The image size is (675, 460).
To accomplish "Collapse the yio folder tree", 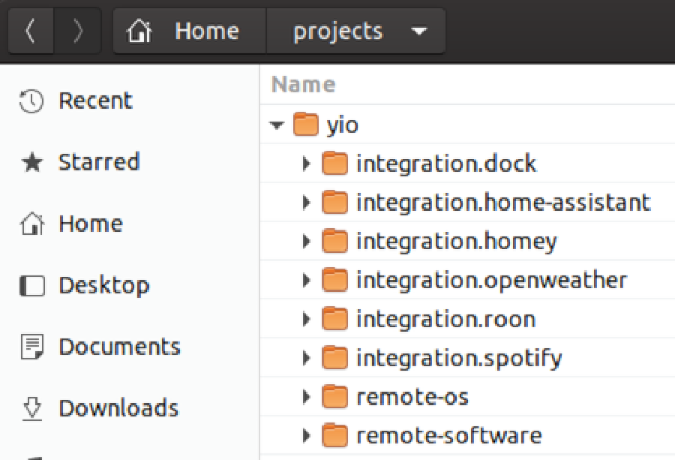I will pyautogui.click(x=275, y=125).
